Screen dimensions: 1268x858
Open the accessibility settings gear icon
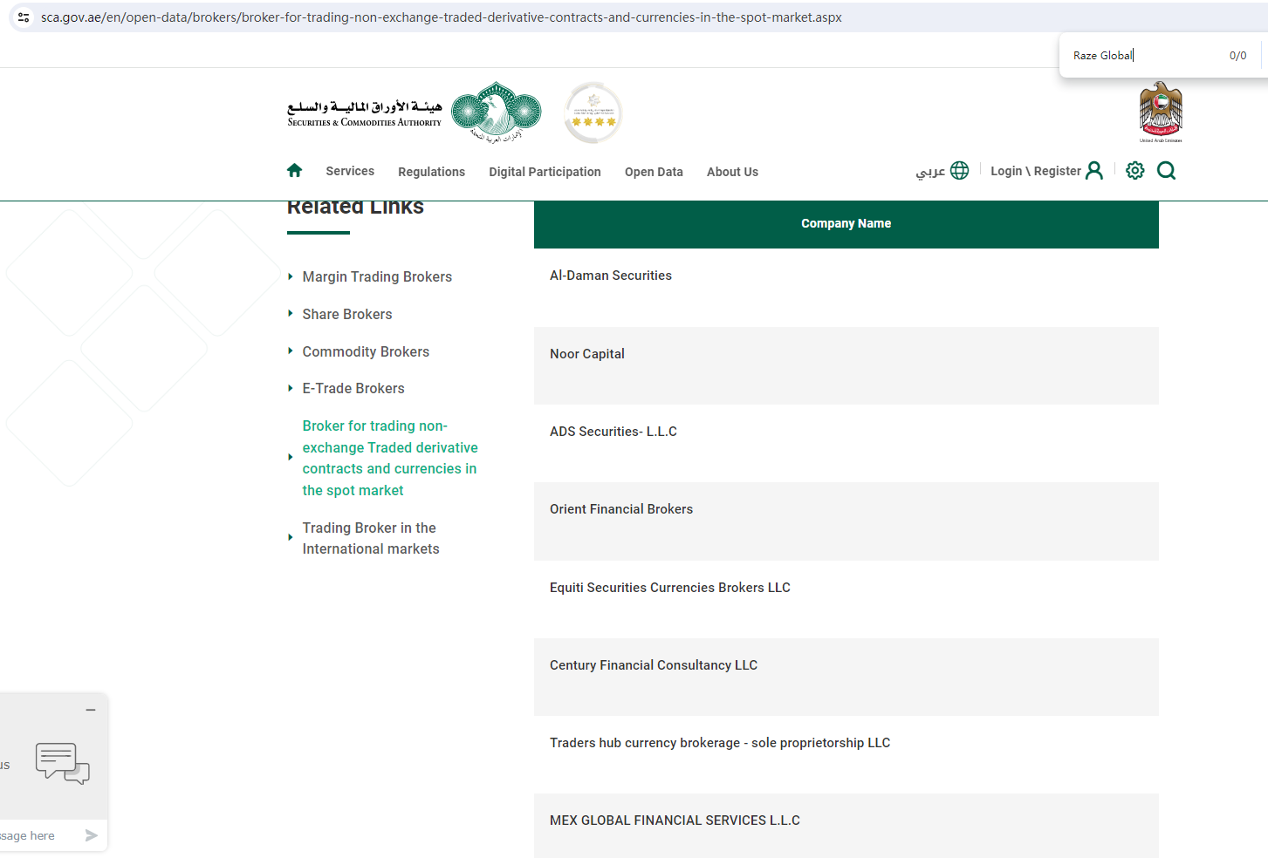(1134, 171)
